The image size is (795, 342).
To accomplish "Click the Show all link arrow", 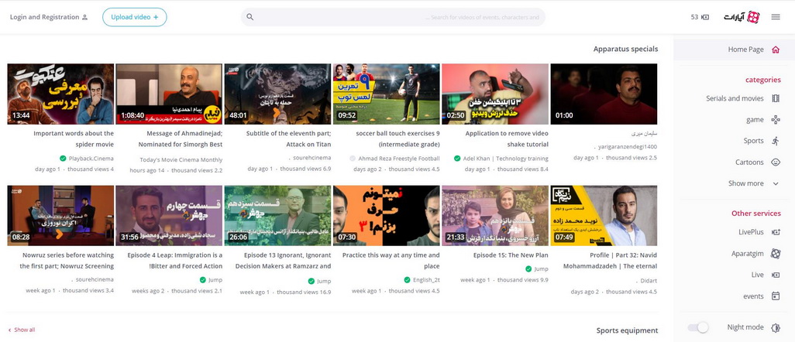I will tap(10, 330).
